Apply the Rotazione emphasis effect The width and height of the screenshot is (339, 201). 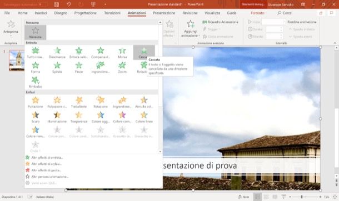101,102
